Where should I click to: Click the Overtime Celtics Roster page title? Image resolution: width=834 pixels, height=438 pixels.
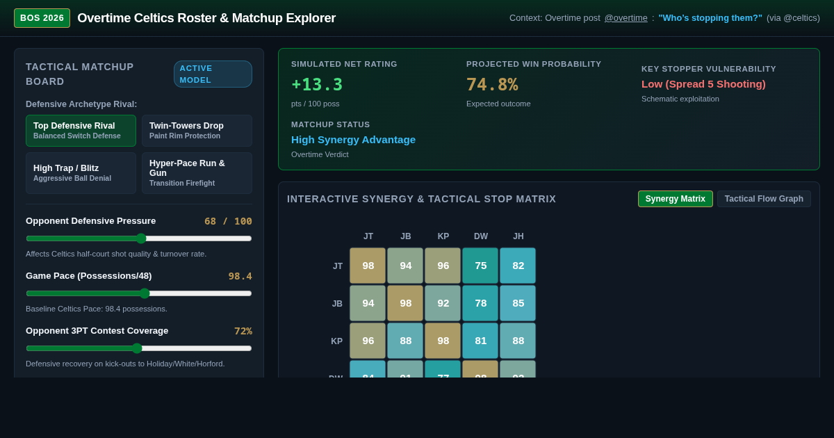(x=206, y=18)
